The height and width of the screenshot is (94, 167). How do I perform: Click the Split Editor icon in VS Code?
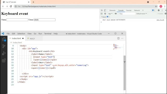pos(118,38)
